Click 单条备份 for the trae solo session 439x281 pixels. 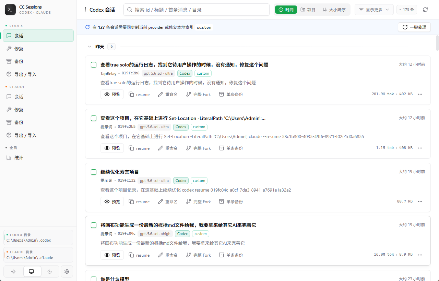pos(231,94)
